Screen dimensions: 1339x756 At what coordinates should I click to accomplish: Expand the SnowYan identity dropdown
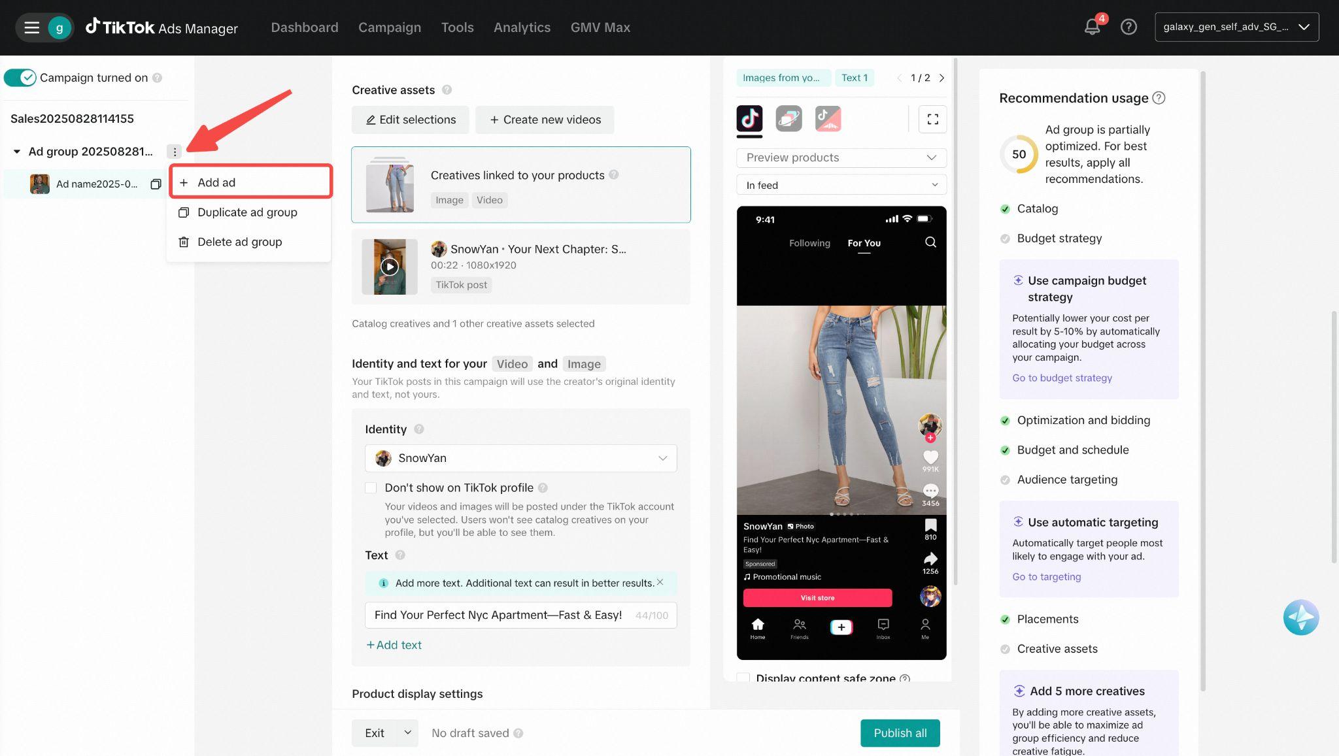[520, 458]
